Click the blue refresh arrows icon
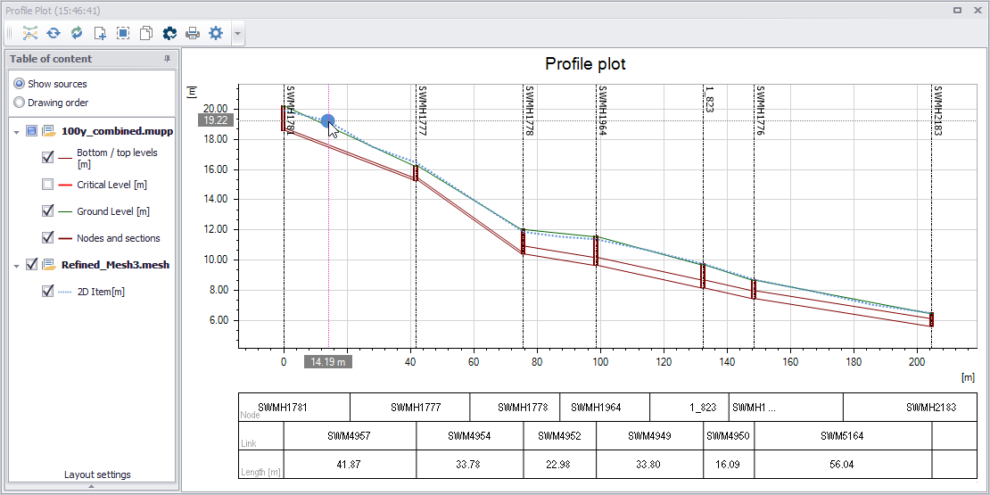Screen dimensions: 990x495 point(53,33)
